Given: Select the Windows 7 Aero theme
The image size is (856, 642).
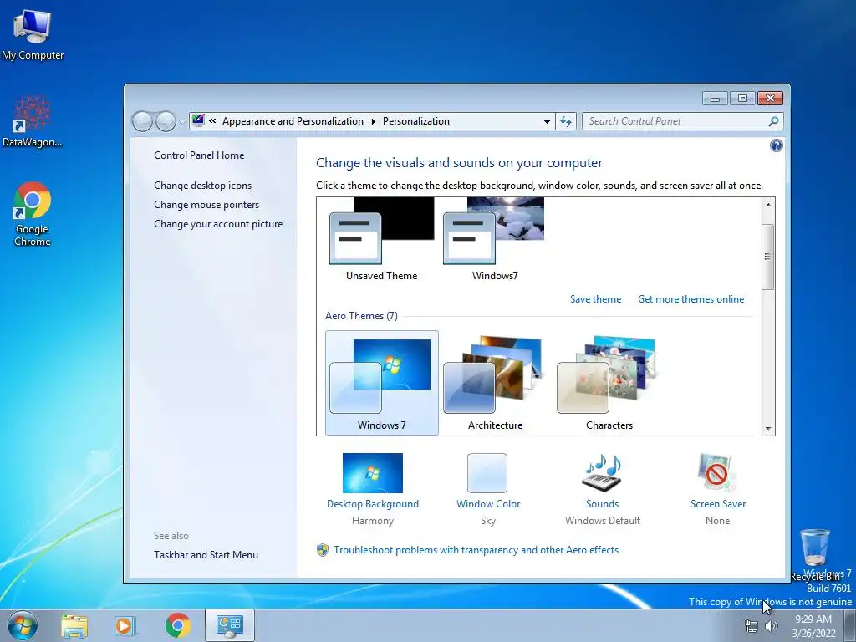Looking at the screenshot, I should pos(381,383).
